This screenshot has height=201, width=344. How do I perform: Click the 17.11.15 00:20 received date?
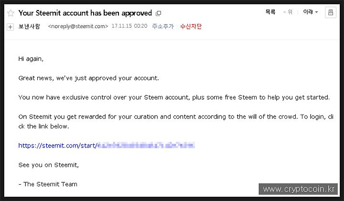click(129, 26)
